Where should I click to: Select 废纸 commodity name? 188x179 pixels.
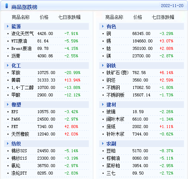click(x=111, y=127)
